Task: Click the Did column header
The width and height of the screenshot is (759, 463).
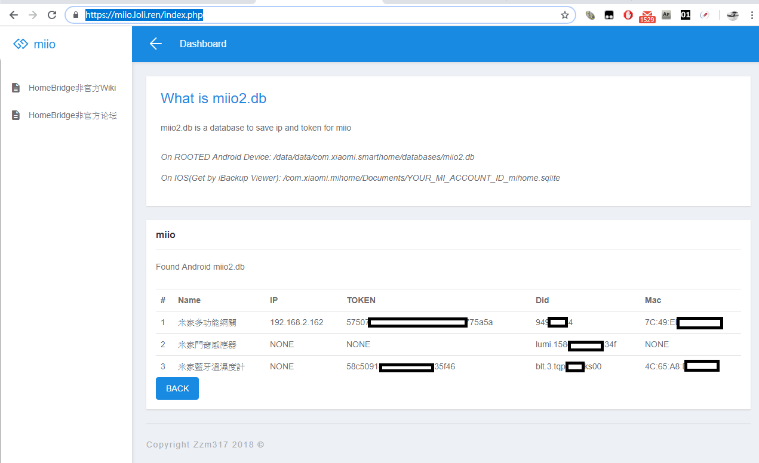Action: click(542, 300)
